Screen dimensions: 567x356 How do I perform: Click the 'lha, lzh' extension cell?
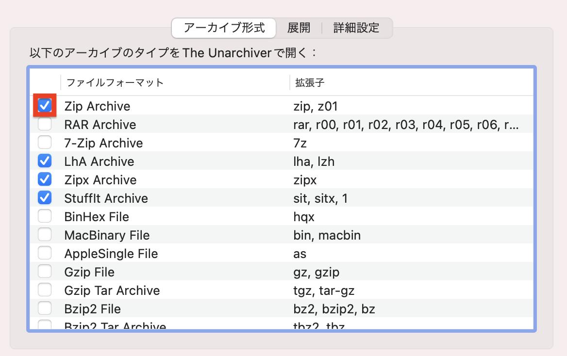(314, 162)
